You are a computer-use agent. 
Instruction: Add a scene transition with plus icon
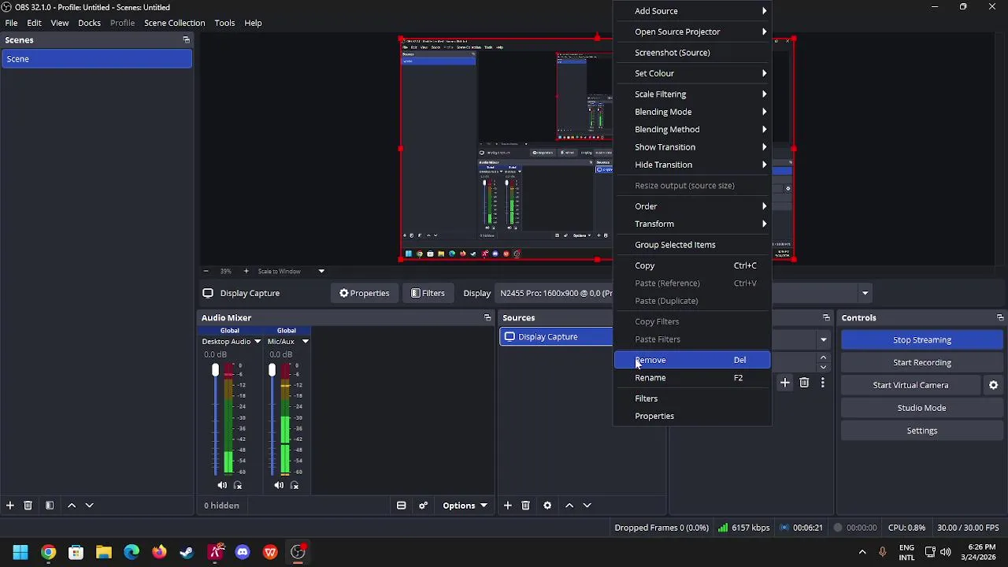click(x=784, y=383)
